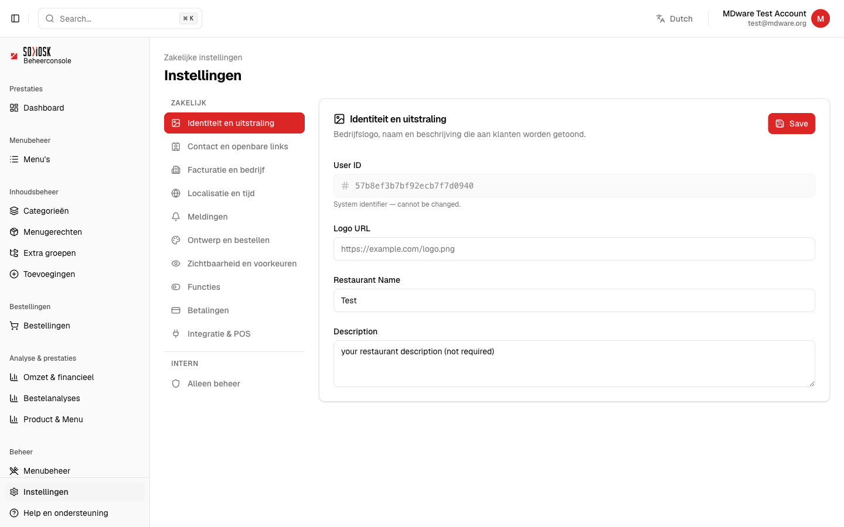Open Zichtbaarheid en voorkeuren section
Viewport: 844px width, 527px height.
[x=234, y=263]
